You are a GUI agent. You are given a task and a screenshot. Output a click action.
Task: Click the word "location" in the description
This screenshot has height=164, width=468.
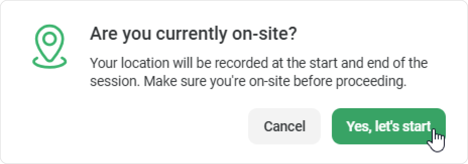(145, 63)
